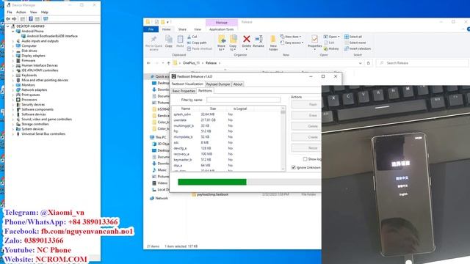This screenshot has width=470, height=264.
Task: Expand the Display adapters node
Action: [13, 56]
